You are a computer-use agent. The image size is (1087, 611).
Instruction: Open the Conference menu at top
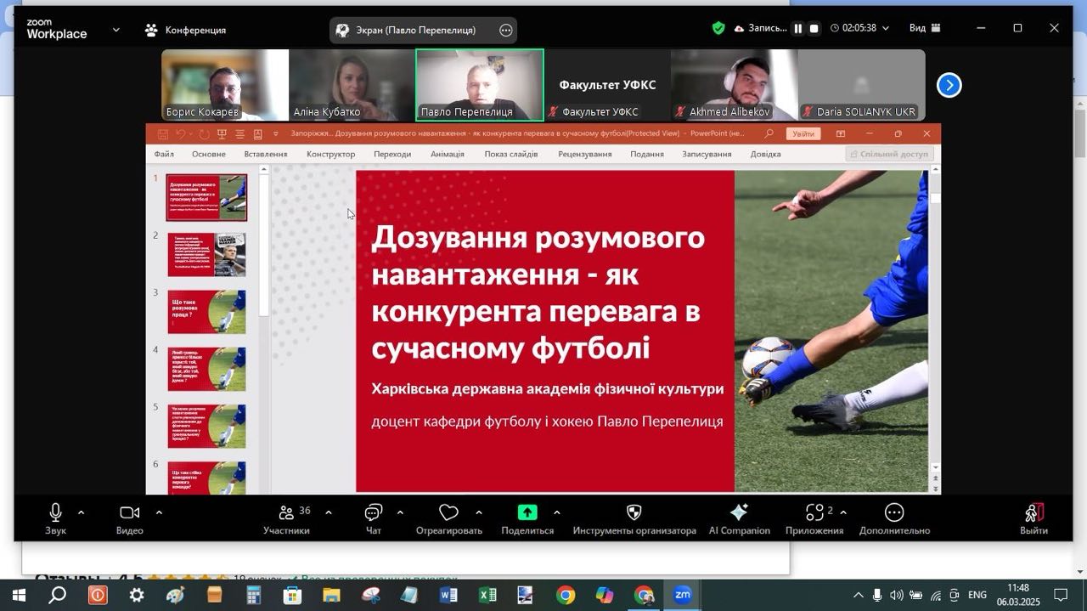185,30
